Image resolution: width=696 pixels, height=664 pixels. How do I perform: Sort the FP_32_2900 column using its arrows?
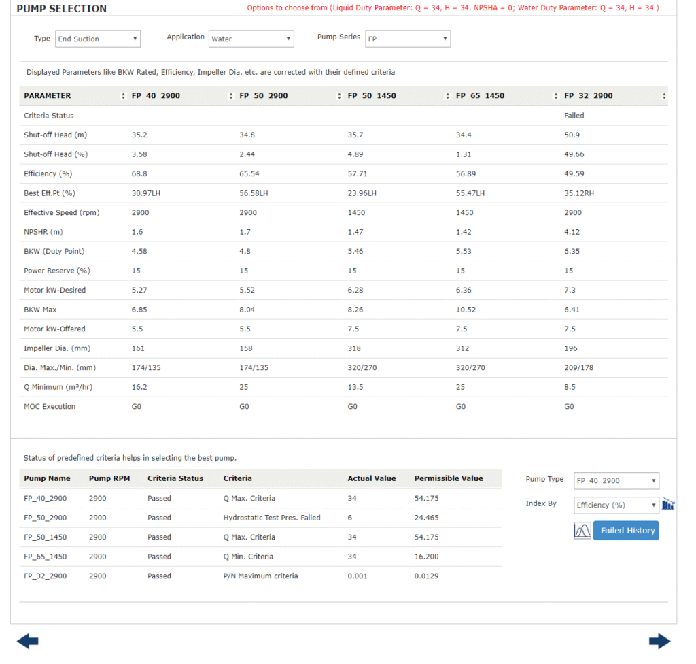(664, 96)
